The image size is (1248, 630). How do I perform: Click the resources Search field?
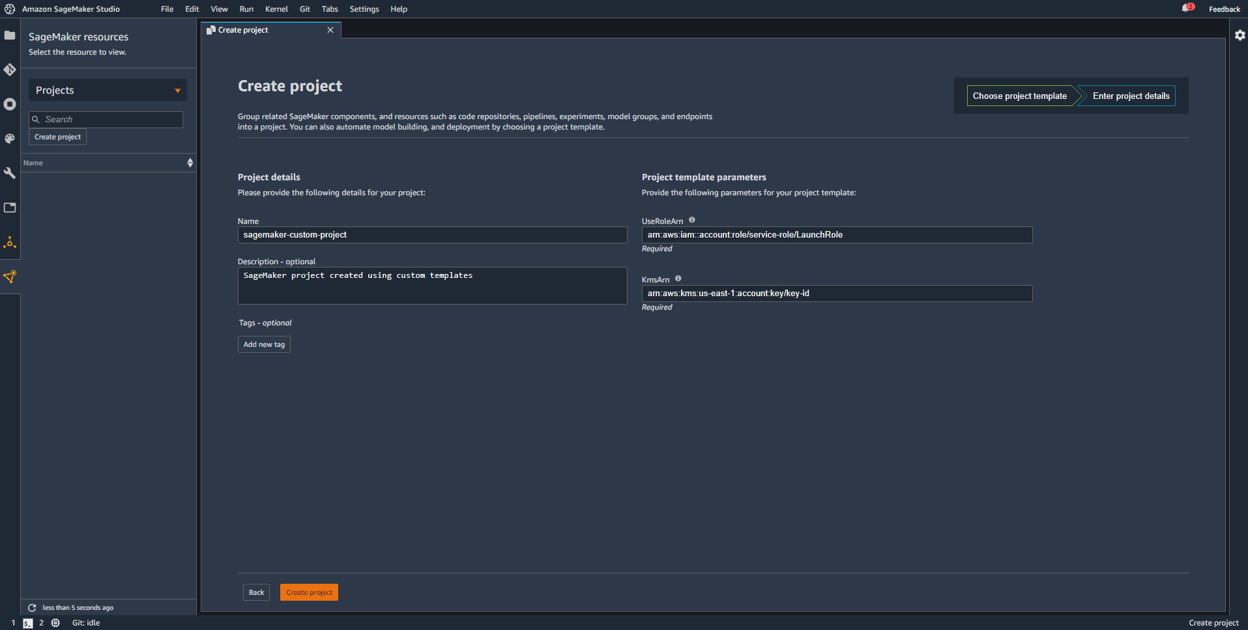[106, 119]
